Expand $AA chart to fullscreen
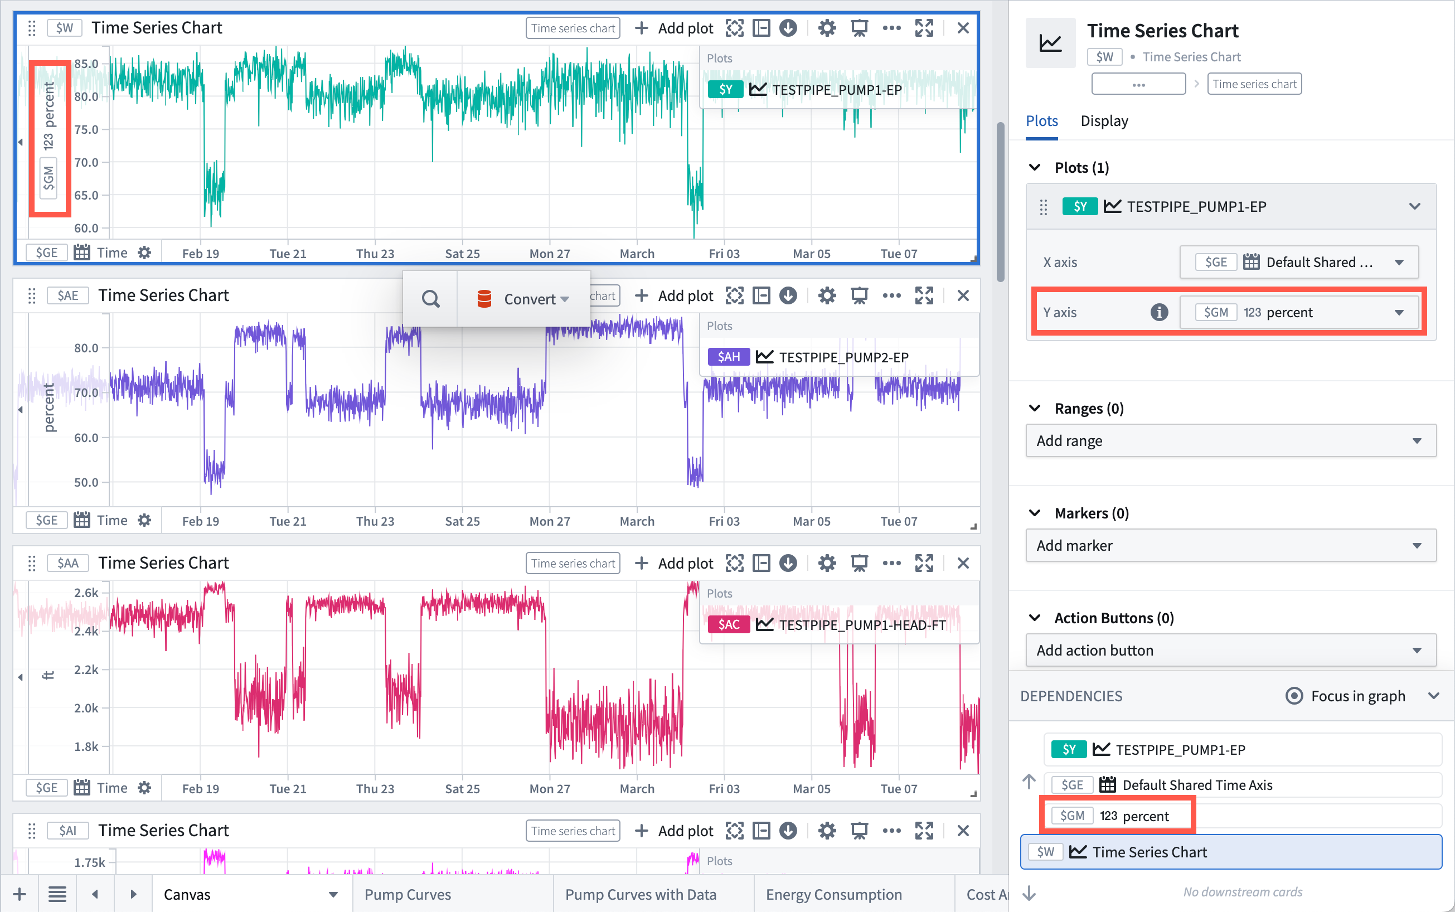The image size is (1455, 912). pyautogui.click(x=924, y=564)
